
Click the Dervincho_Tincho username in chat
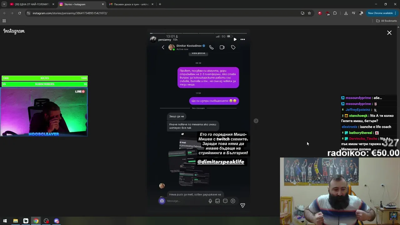(363, 139)
